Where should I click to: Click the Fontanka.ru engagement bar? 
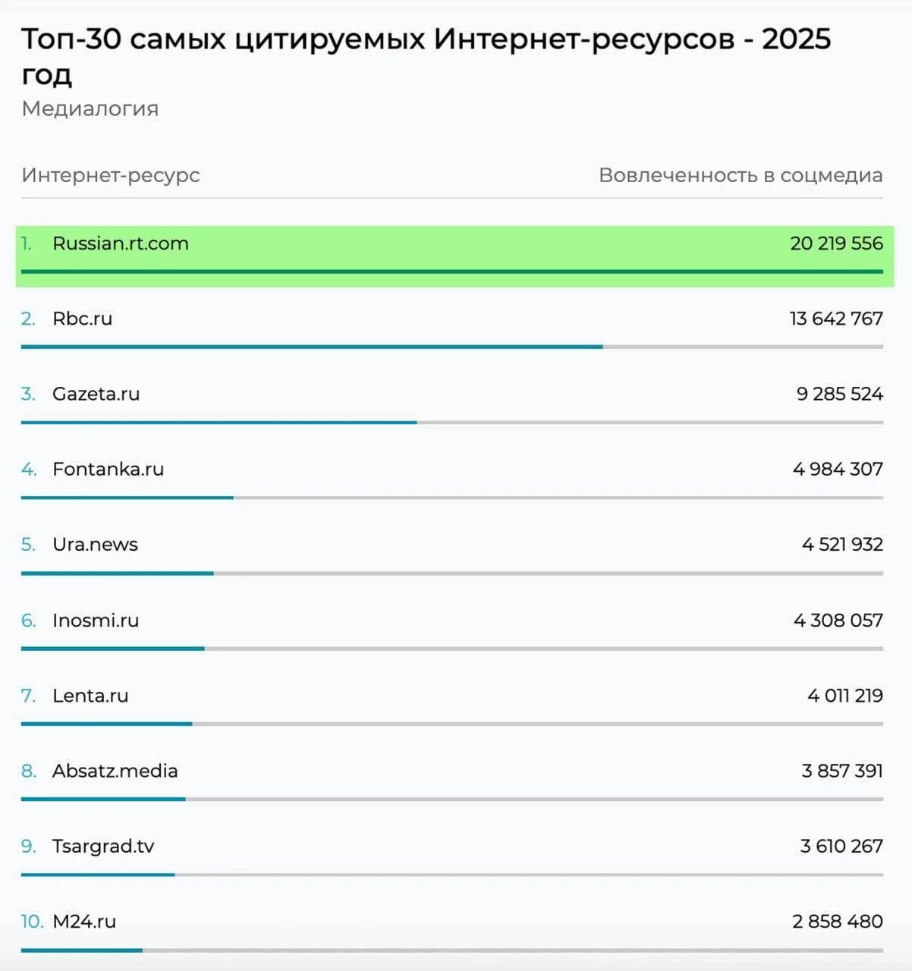(127, 498)
